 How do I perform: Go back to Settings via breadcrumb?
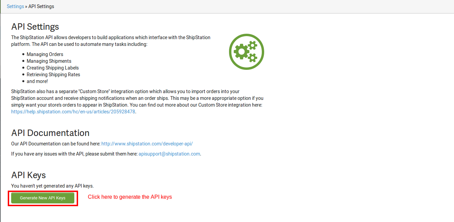pos(15,6)
